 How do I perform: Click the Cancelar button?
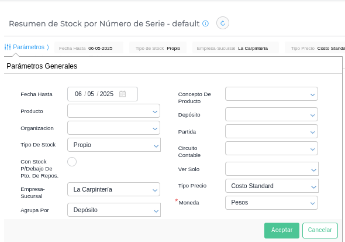point(320,230)
